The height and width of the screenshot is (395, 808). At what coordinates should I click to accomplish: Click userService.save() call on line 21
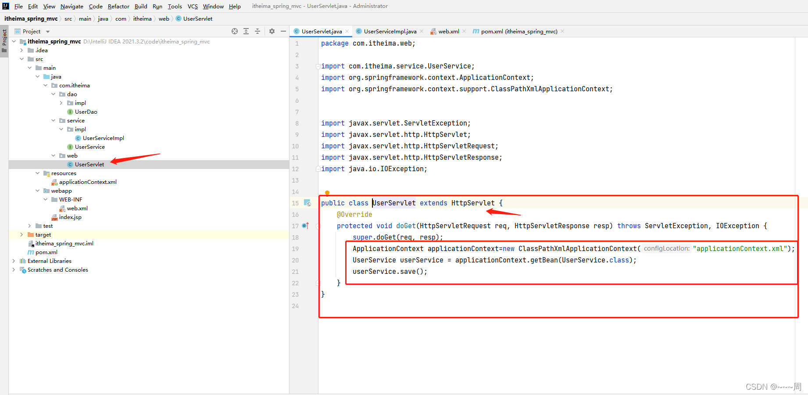pyautogui.click(x=390, y=272)
